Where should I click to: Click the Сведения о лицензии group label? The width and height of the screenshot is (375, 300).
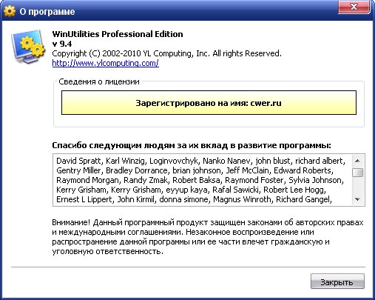point(99,81)
